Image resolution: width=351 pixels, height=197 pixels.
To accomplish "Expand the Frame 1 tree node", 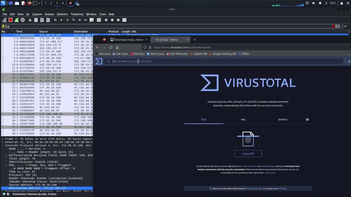I will pos(3,139).
